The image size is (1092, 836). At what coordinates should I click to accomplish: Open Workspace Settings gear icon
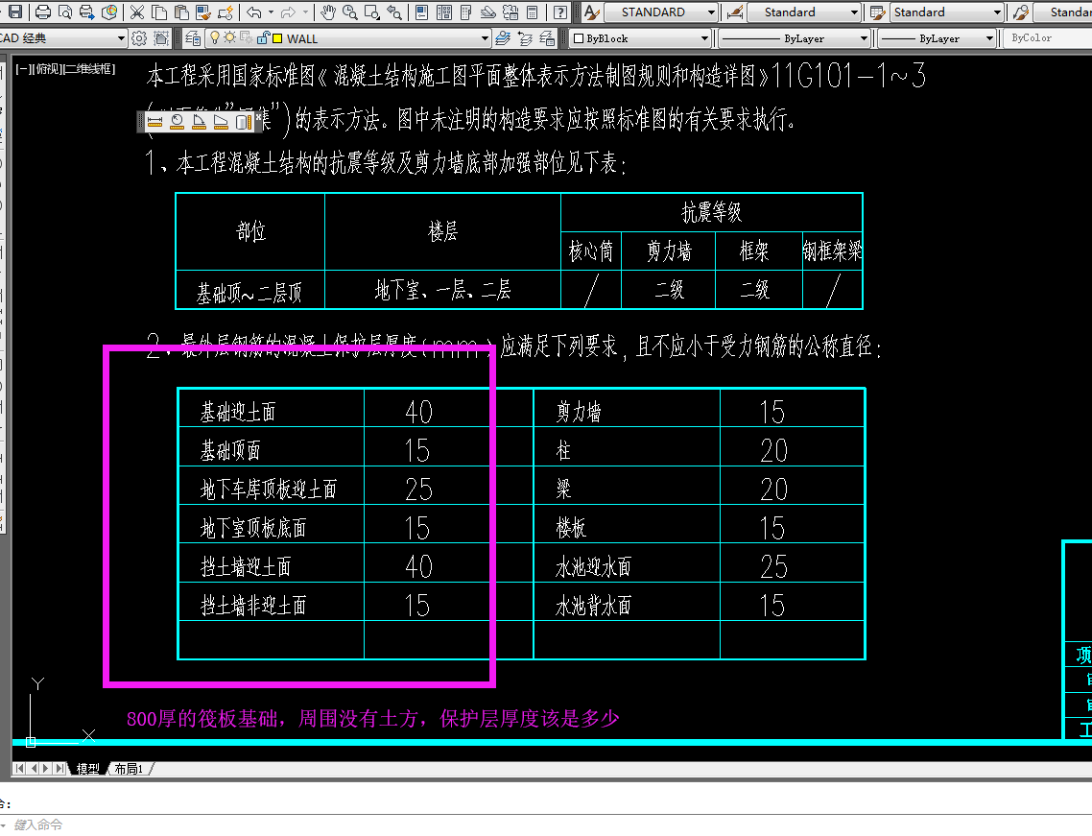point(139,38)
